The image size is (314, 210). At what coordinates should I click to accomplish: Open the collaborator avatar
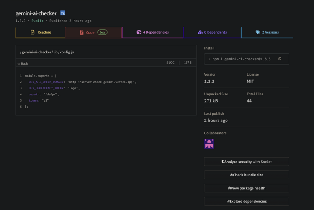209,143
